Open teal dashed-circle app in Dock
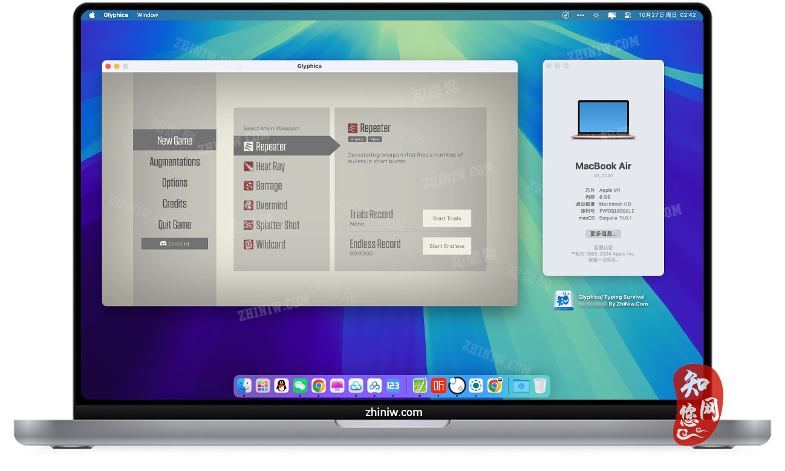Screen dimensions: 785x471 pyautogui.click(x=476, y=386)
